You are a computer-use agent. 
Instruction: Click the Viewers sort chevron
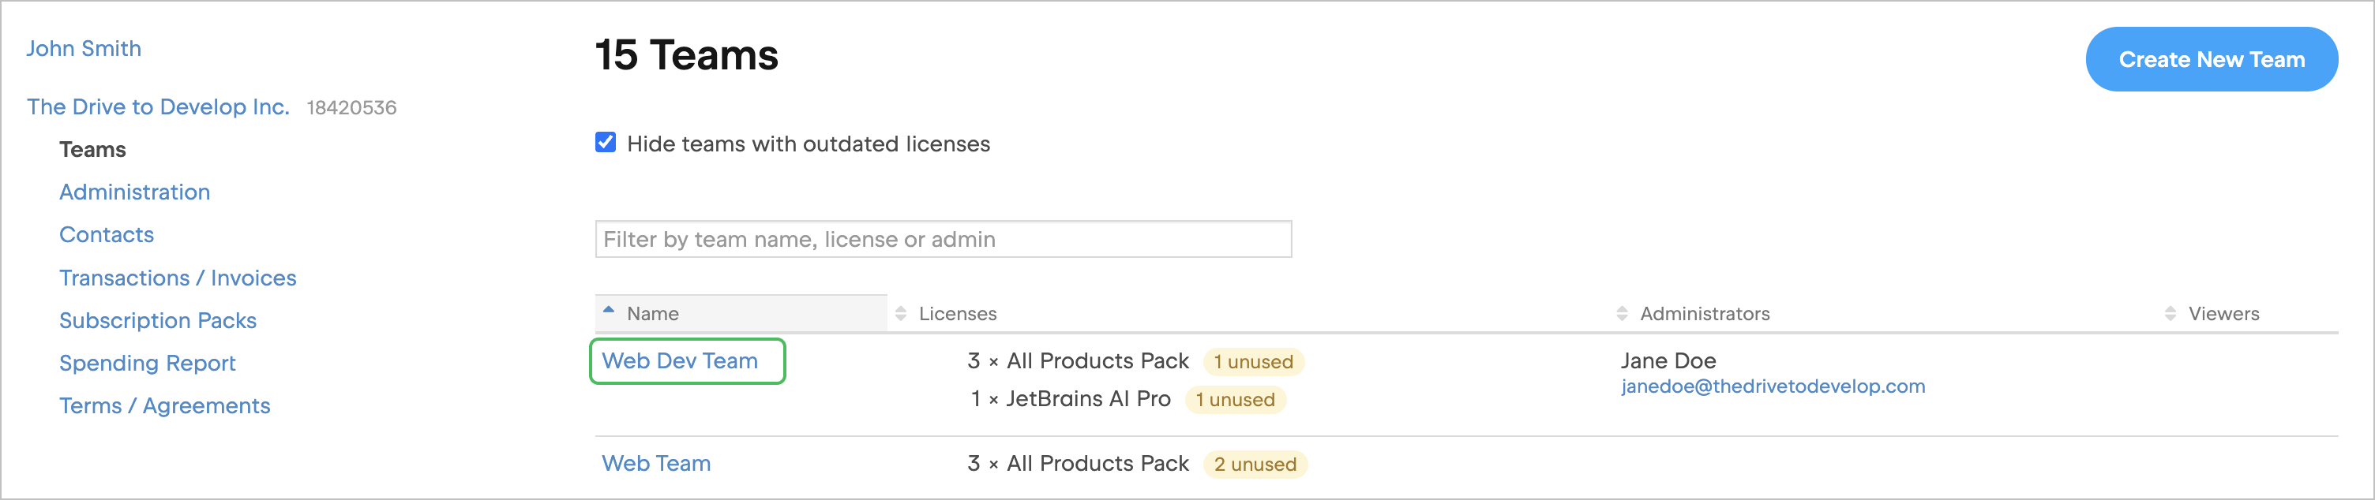click(x=2173, y=313)
